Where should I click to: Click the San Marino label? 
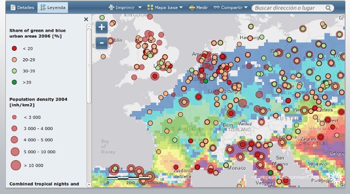(280, 161)
